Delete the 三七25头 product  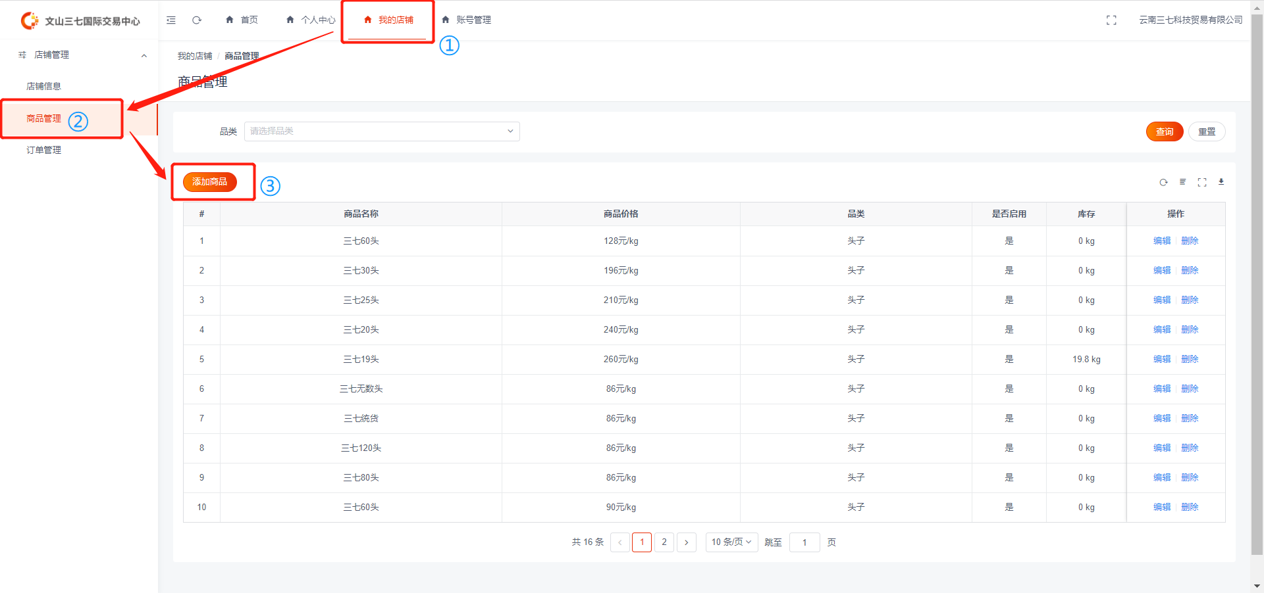pyautogui.click(x=1190, y=300)
